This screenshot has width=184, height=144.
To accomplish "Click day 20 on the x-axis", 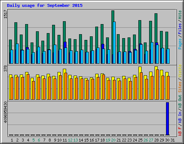I will pos(113,140).
